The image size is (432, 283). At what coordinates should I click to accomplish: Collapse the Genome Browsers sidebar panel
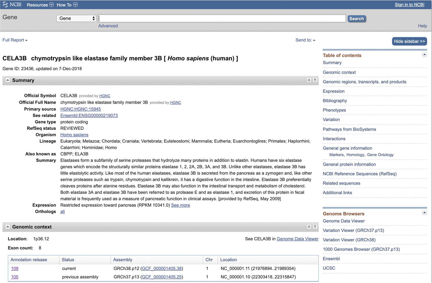[x=424, y=212]
